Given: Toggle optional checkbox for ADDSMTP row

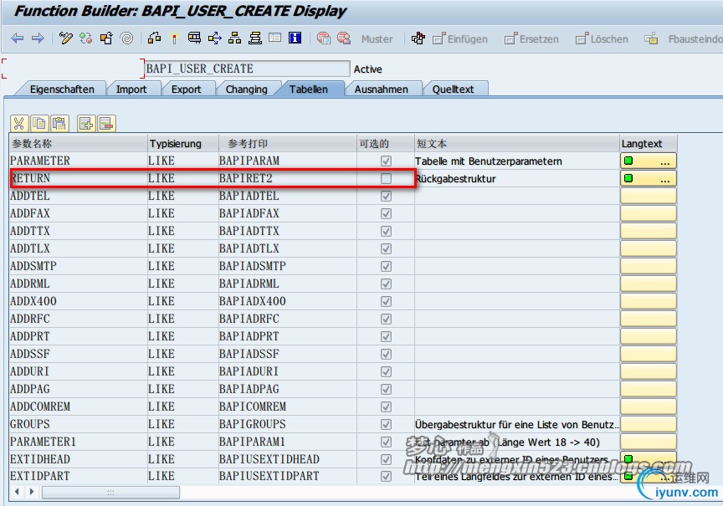Looking at the screenshot, I should 386,266.
